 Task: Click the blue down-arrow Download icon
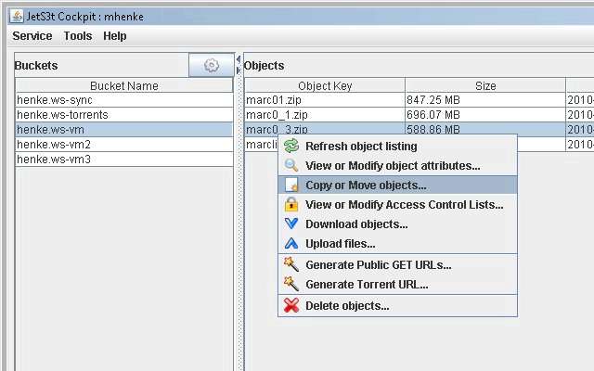291,224
